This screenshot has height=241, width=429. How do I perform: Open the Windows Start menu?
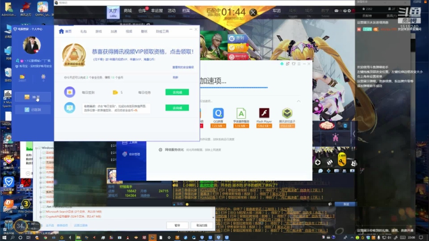(x=4, y=237)
